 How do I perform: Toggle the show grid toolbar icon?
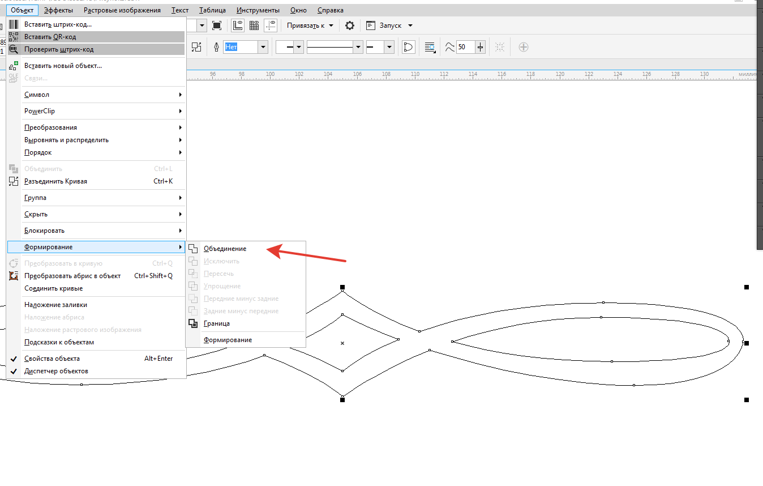pyautogui.click(x=254, y=25)
